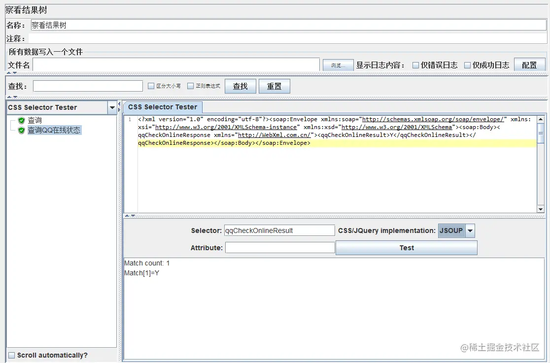Click response scrollbar down arrow
The image size is (550, 363).
pyautogui.click(x=541, y=209)
